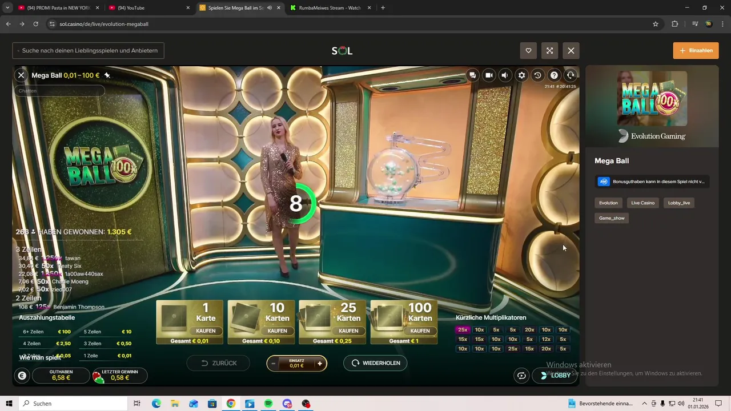
Task: Reload the page
Action: [x=35, y=24]
